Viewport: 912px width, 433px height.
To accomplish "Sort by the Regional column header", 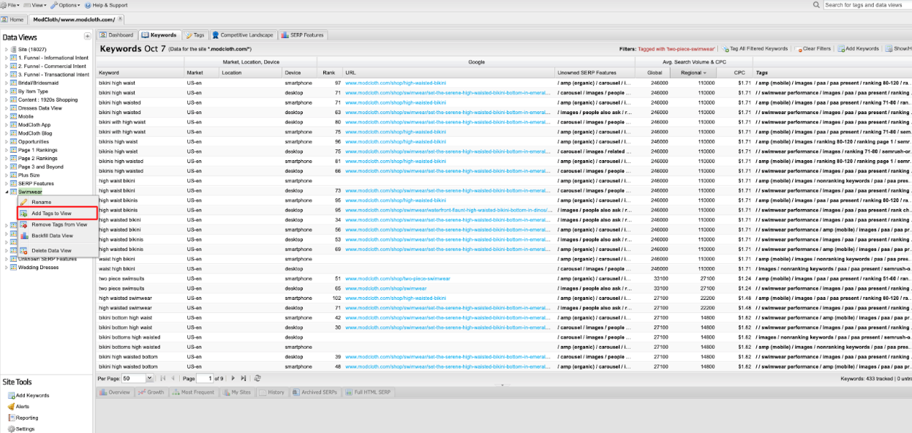I will pyautogui.click(x=693, y=72).
